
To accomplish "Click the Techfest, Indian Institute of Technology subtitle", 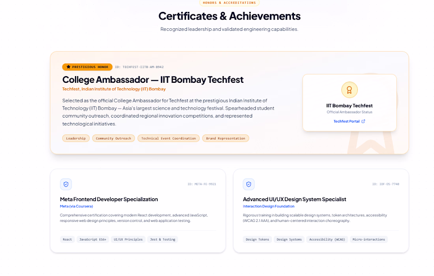I will pos(114,89).
